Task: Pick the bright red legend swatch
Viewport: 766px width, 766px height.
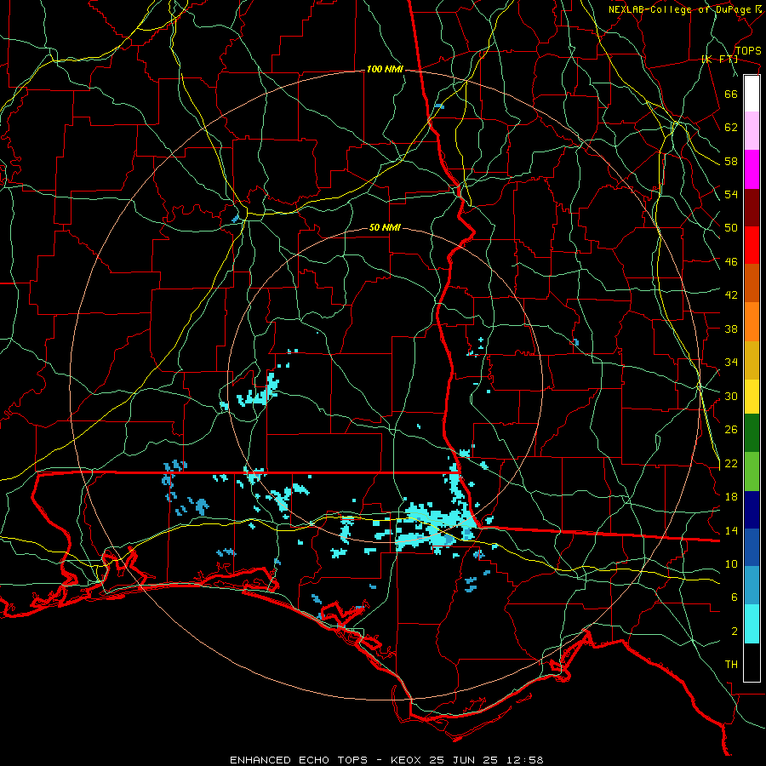Action: pyautogui.click(x=752, y=245)
